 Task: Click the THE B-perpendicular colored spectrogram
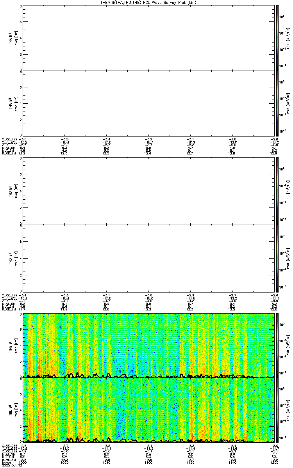coord(148,345)
